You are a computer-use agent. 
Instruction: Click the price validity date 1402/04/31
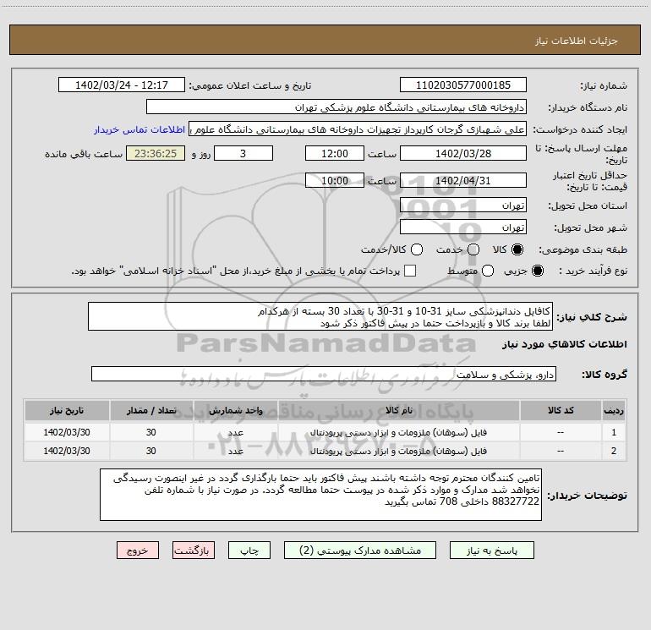(x=463, y=180)
